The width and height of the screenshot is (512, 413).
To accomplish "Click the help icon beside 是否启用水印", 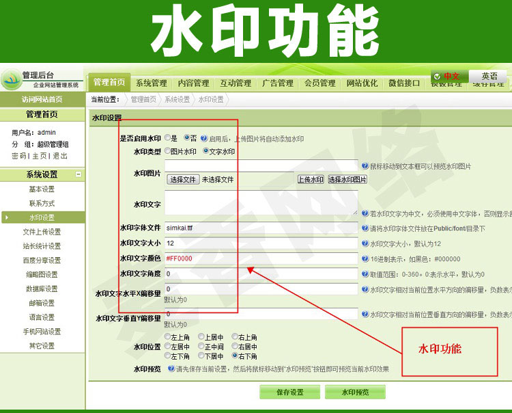I will [204, 138].
